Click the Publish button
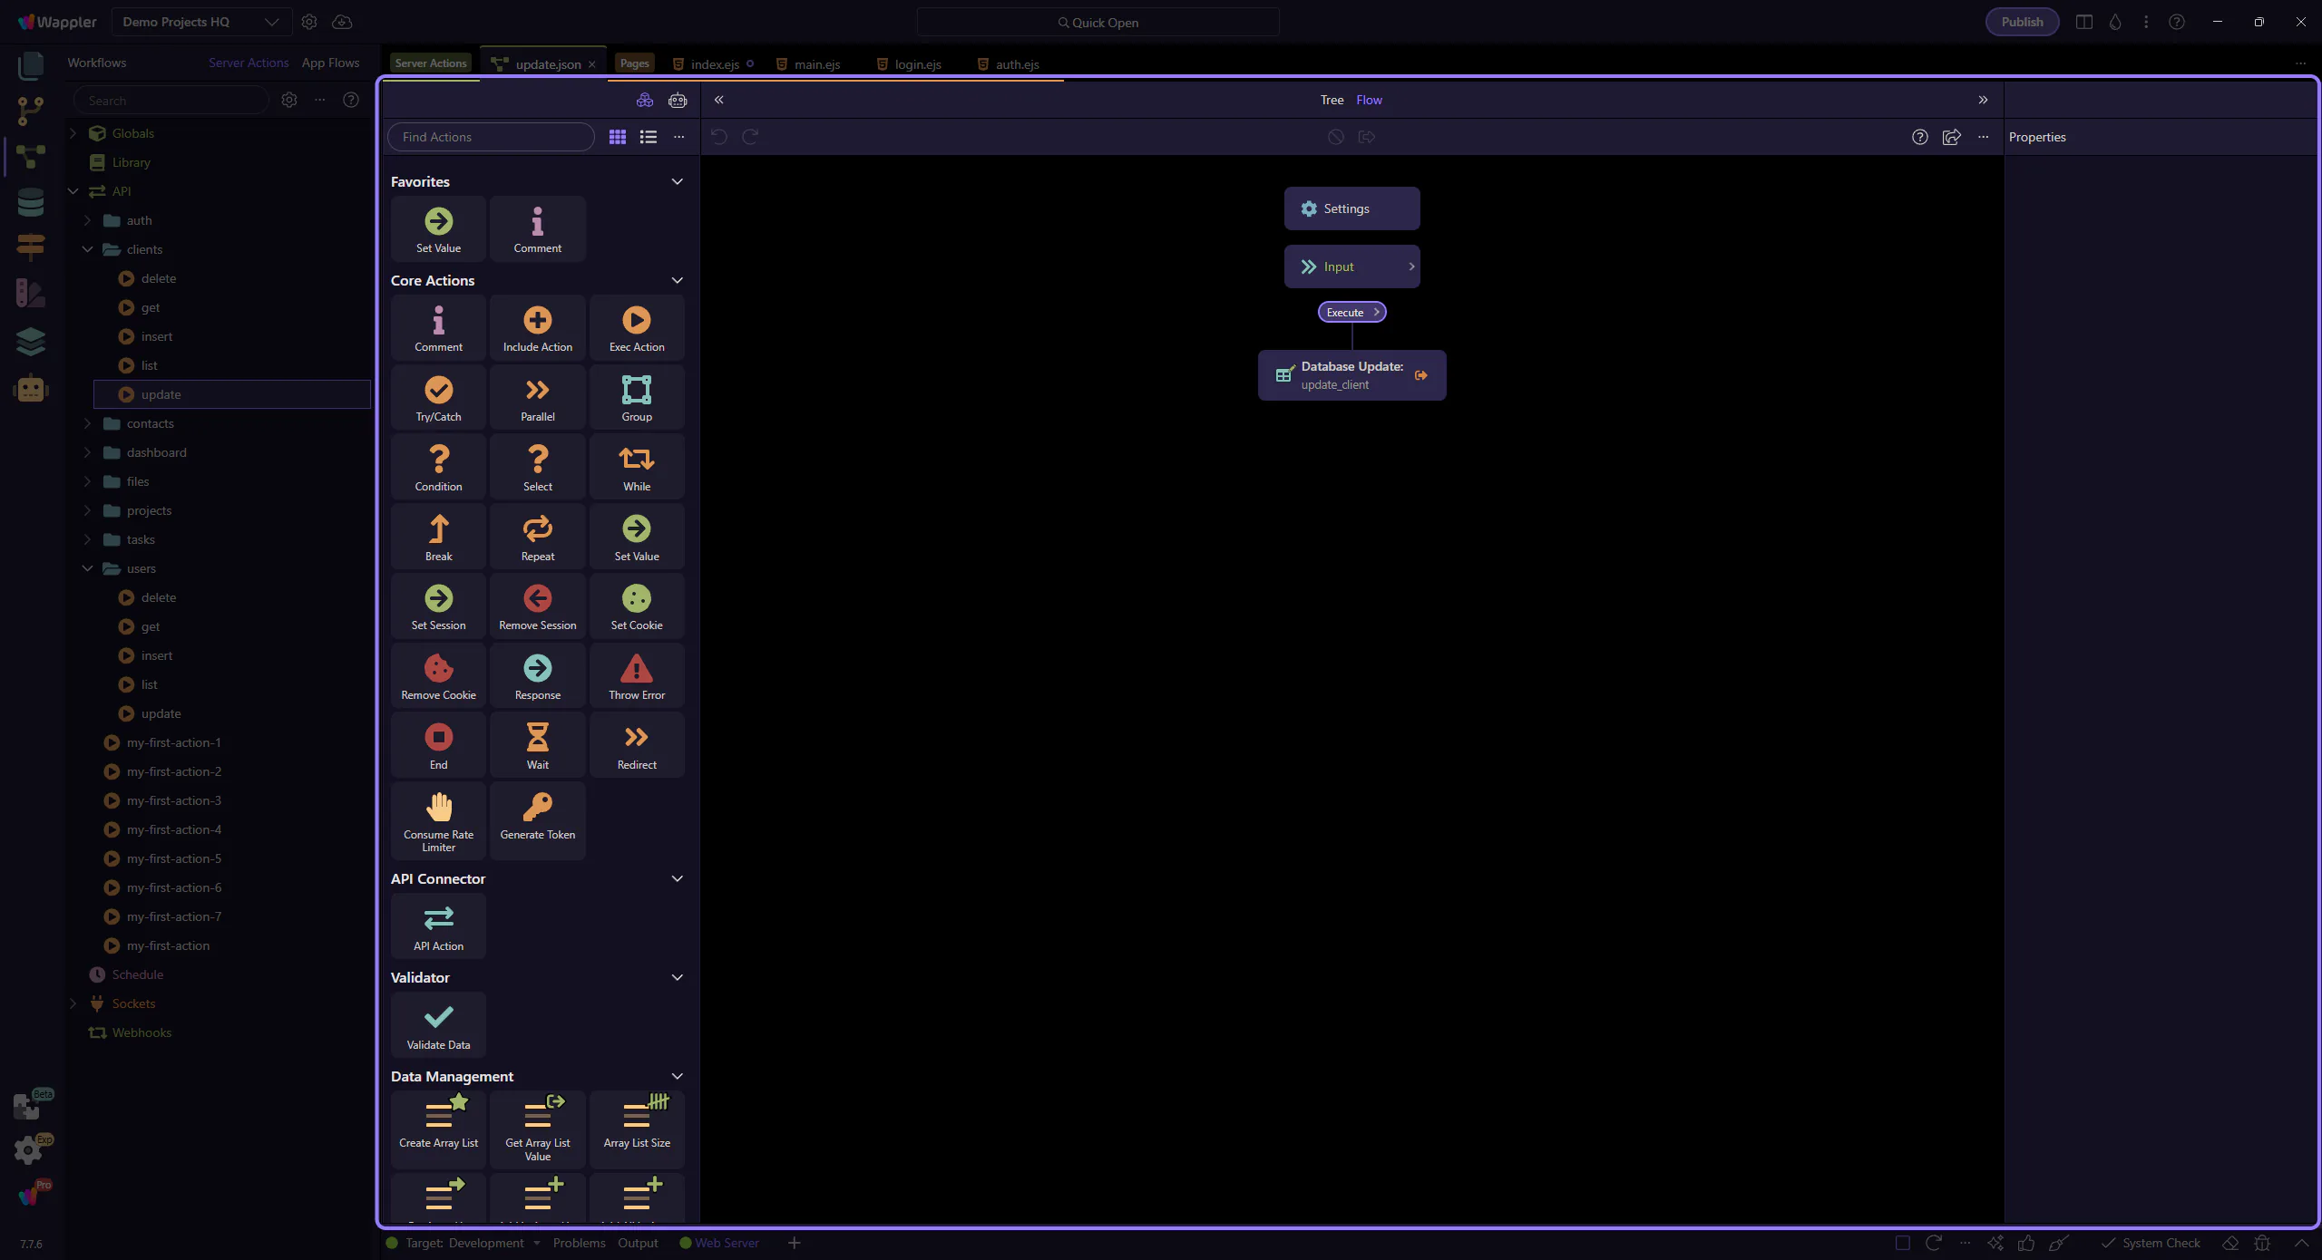The width and height of the screenshot is (2322, 1260). pos(2021,22)
